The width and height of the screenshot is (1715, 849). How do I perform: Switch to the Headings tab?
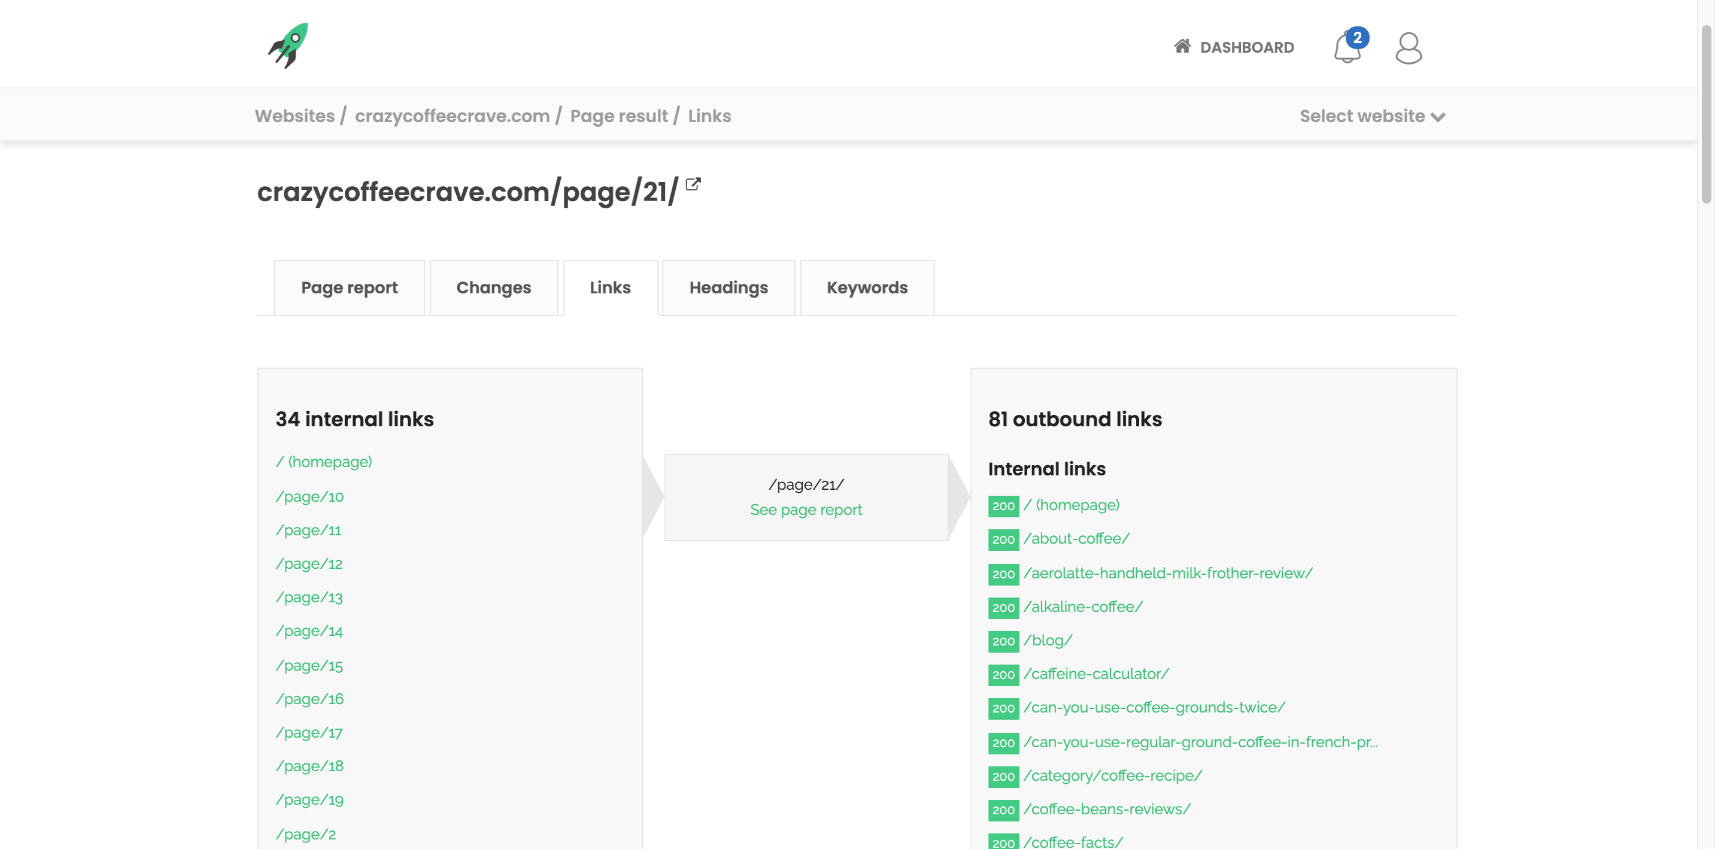[x=729, y=287]
